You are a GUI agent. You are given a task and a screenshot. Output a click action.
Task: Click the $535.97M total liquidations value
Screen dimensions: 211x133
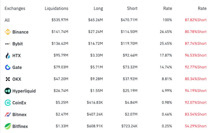point(60,20)
